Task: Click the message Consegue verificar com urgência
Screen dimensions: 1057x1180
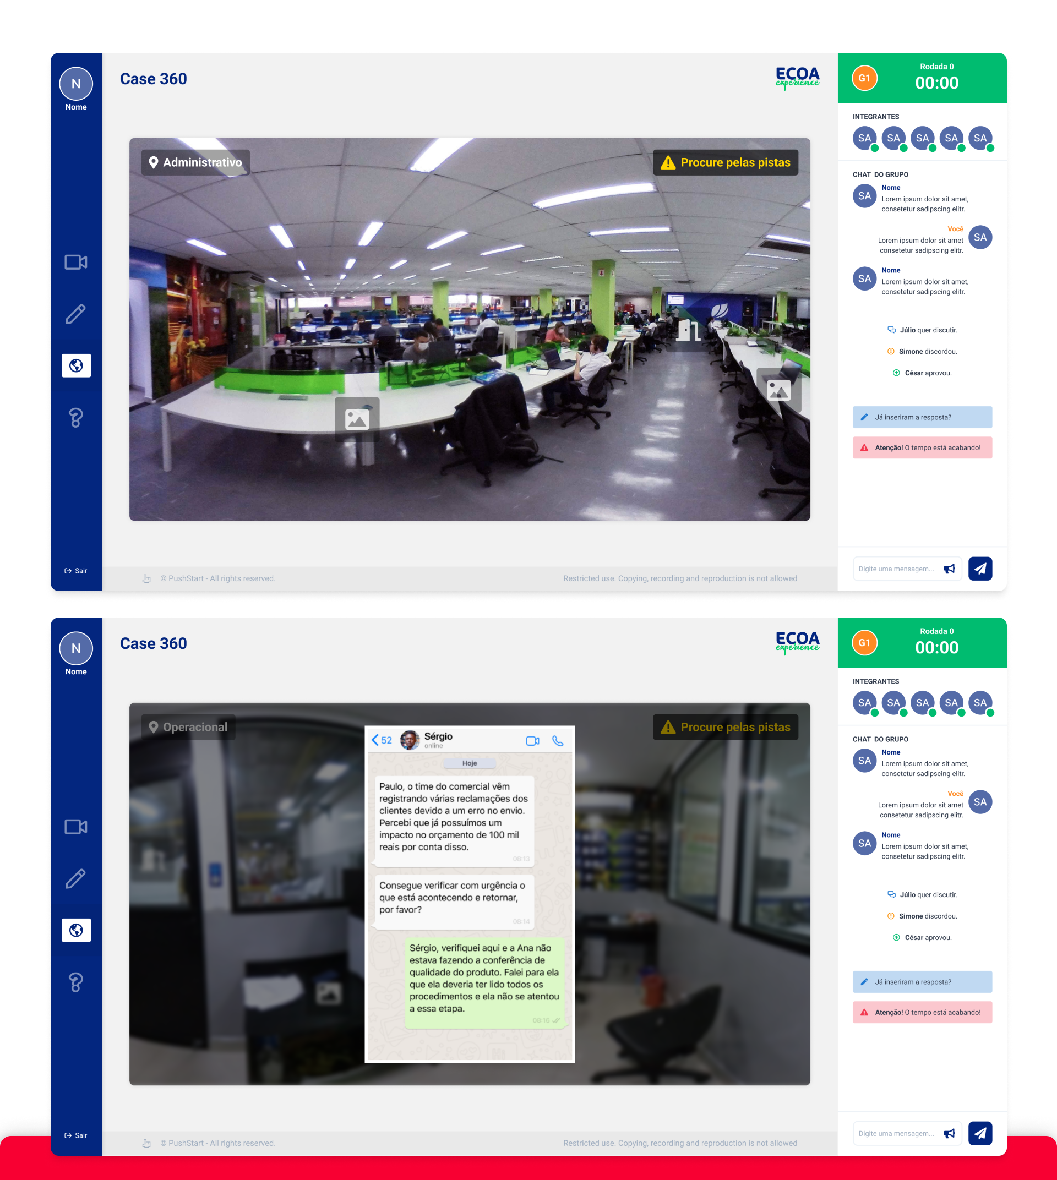Action: [x=454, y=903]
